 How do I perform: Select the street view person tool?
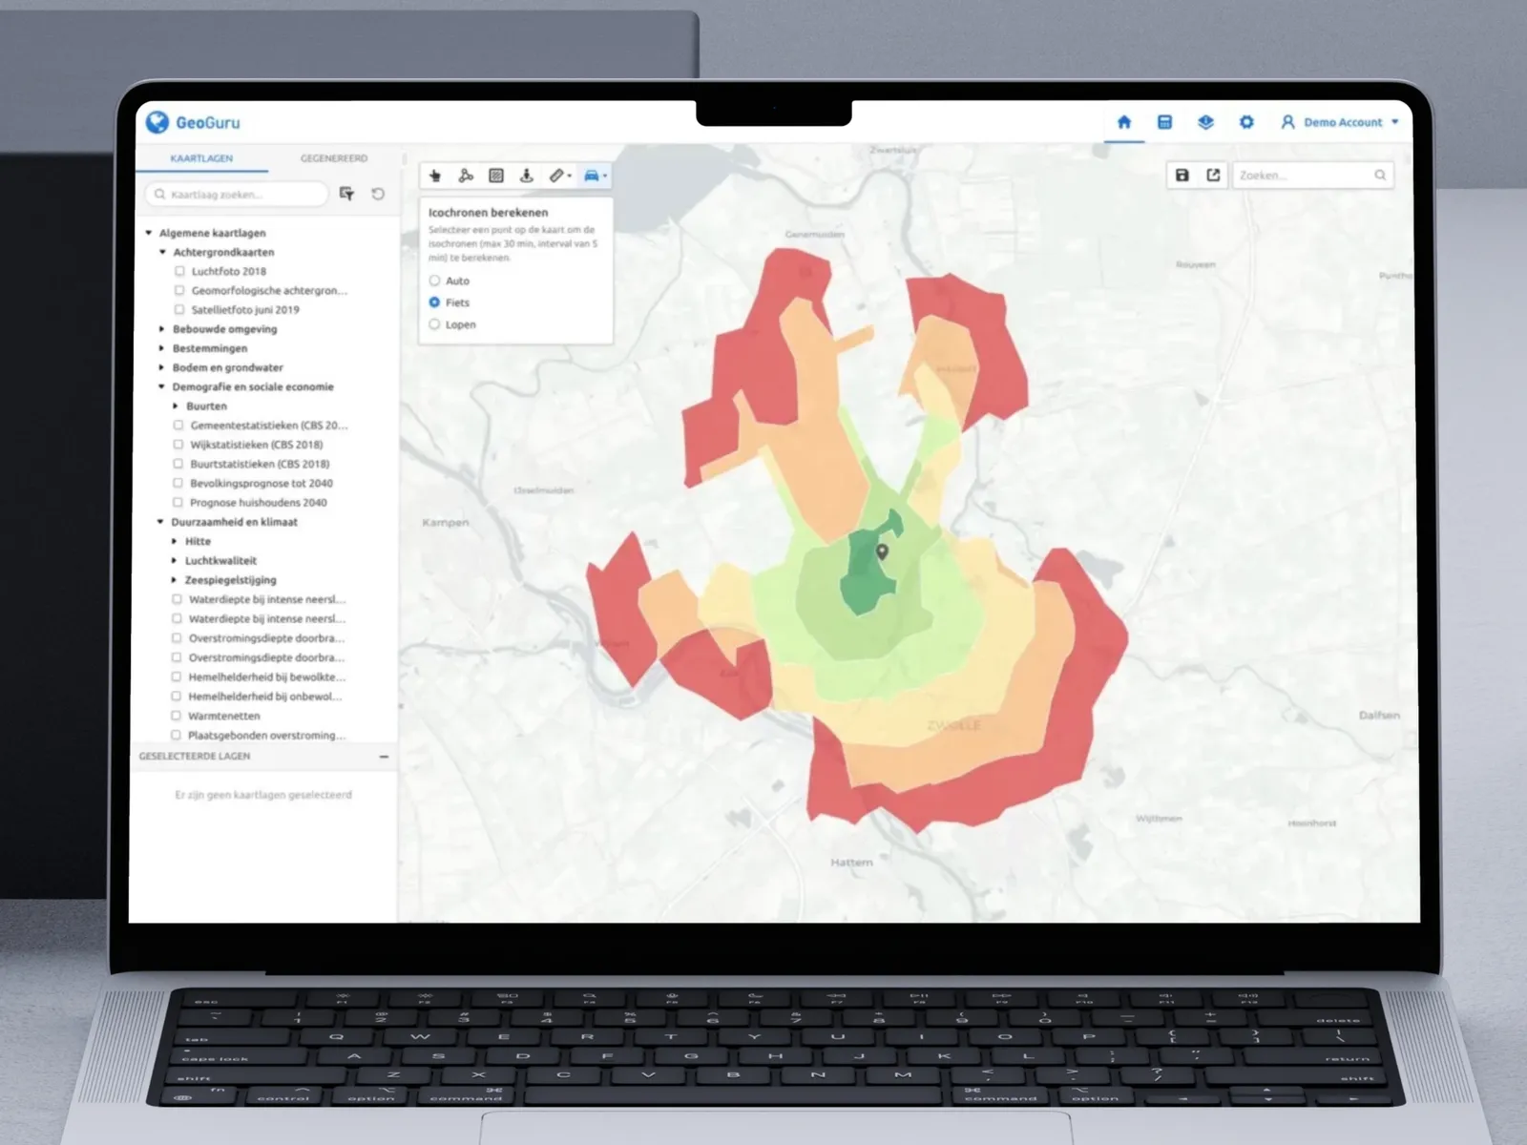526,176
